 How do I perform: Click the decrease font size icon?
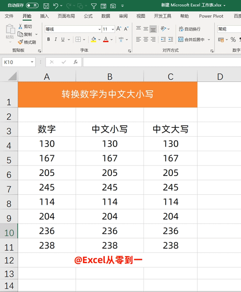(x=126, y=29)
